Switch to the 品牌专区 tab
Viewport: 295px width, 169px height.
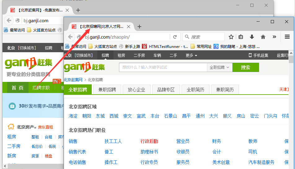(166, 90)
